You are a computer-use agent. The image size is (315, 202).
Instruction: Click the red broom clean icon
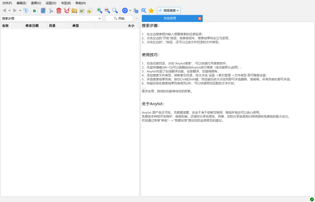point(66,10)
